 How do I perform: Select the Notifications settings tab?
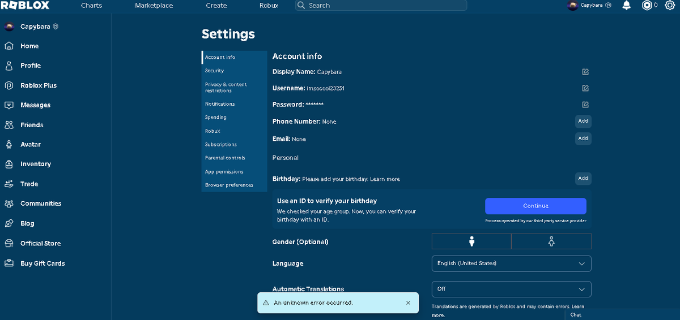(x=235, y=104)
